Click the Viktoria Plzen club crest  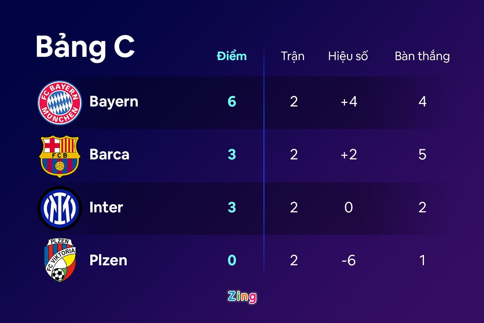tap(60, 260)
